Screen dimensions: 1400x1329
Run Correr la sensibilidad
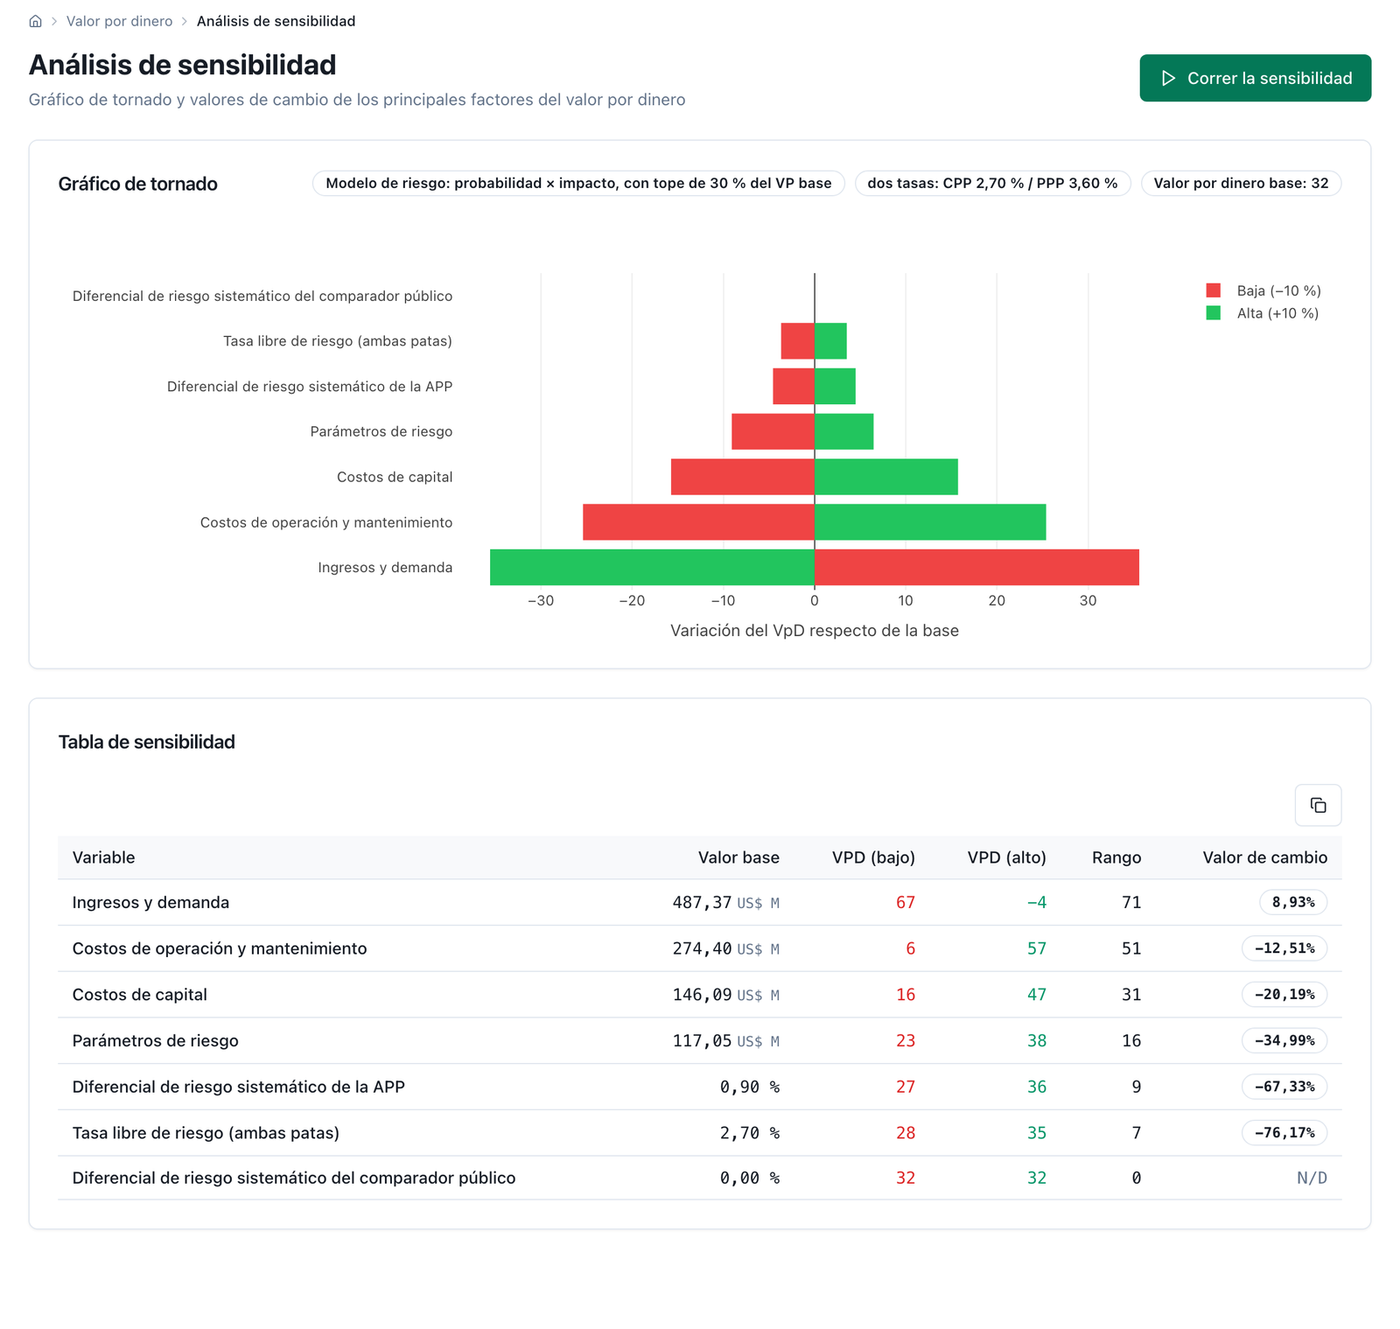pyautogui.click(x=1255, y=78)
